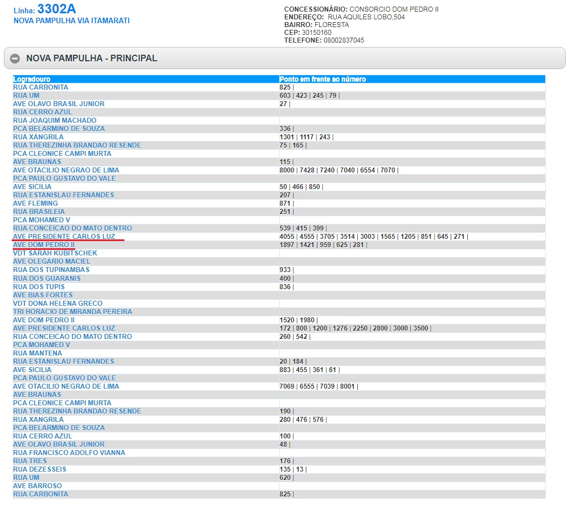569x507 pixels.
Task: Open AVE BARROSO link
Action: 38,486
